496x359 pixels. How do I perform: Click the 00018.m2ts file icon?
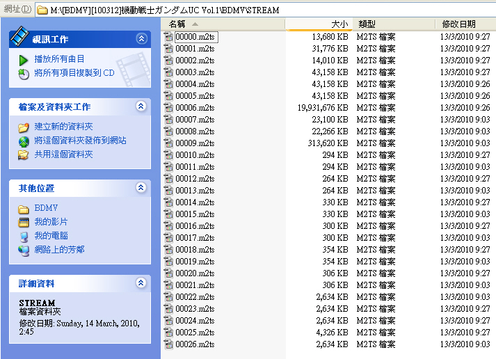click(x=168, y=250)
